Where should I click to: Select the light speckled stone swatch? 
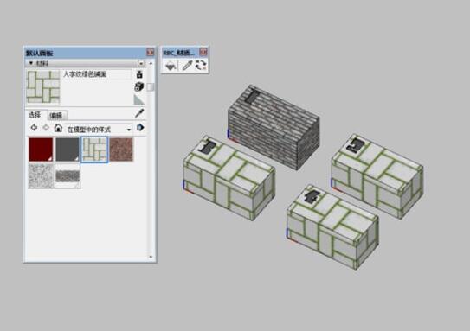pyautogui.click(x=41, y=176)
